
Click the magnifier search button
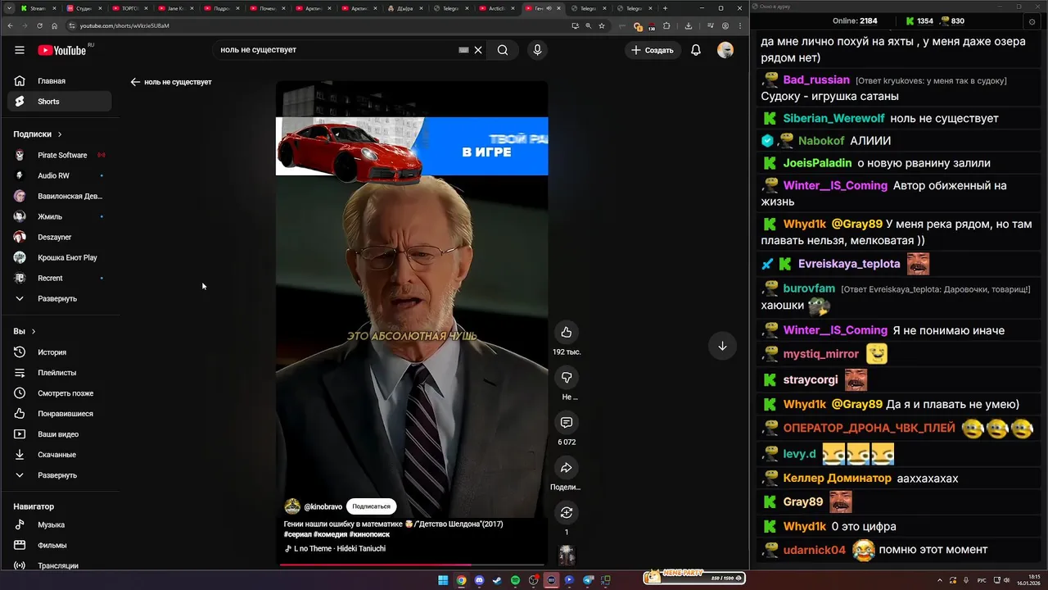(x=503, y=50)
